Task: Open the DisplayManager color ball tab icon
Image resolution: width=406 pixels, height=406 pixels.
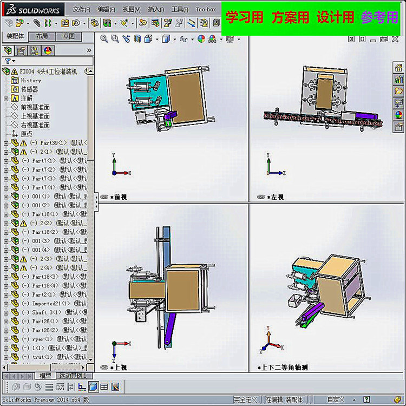Action: coord(48,50)
